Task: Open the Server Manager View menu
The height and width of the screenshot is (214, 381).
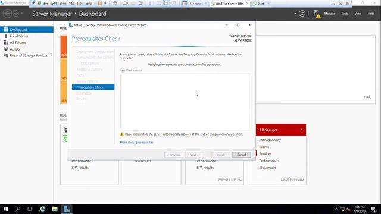Action: (358, 14)
